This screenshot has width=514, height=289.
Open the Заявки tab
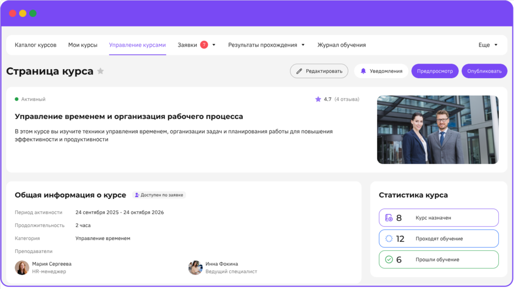coord(187,45)
